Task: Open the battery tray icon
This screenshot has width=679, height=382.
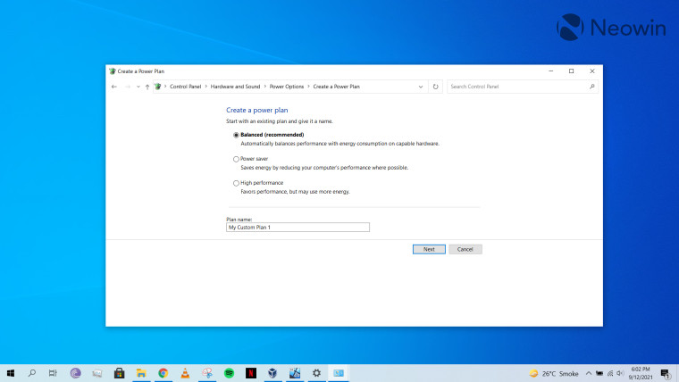Action: click(599, 373)
